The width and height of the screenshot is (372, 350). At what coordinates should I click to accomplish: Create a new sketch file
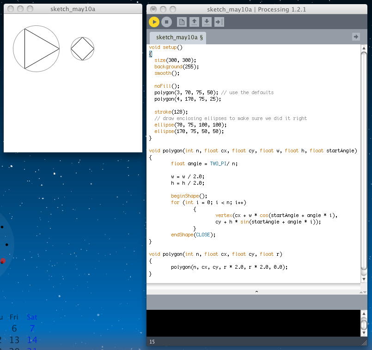pos(182,22)
